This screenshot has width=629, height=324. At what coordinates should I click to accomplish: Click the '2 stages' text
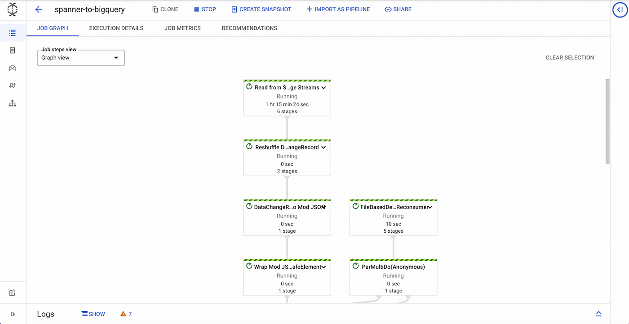click(x=287, y=171)
